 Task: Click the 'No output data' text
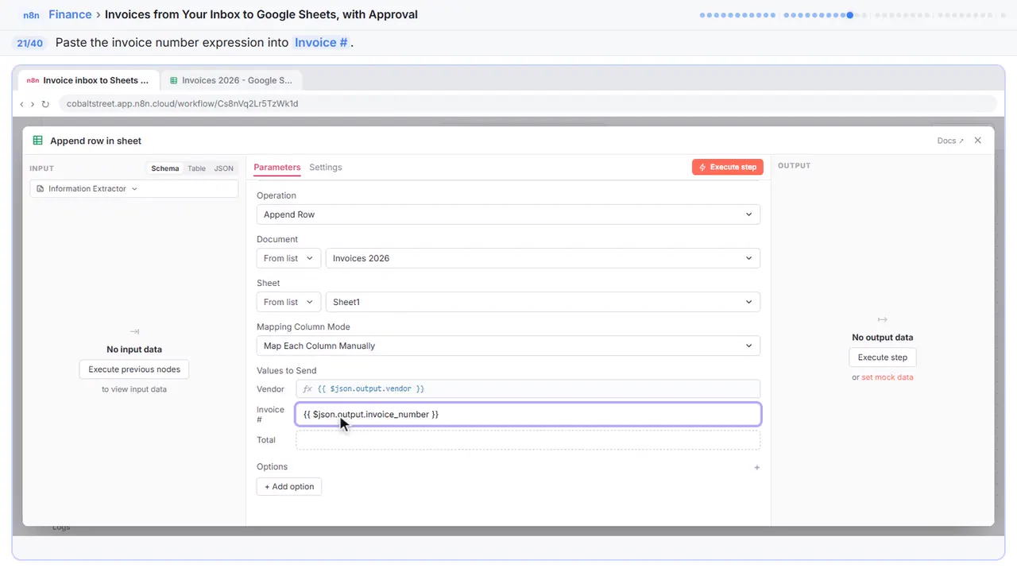[883, 338]
